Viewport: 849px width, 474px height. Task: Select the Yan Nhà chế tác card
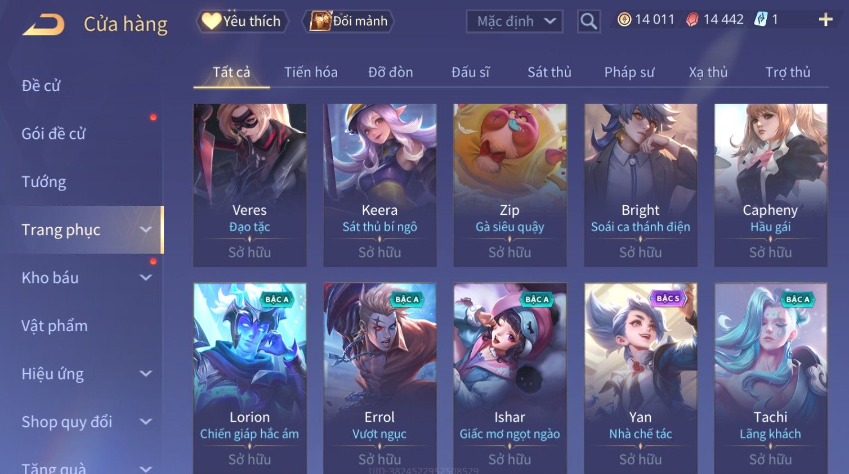click(x=641, y=378)
